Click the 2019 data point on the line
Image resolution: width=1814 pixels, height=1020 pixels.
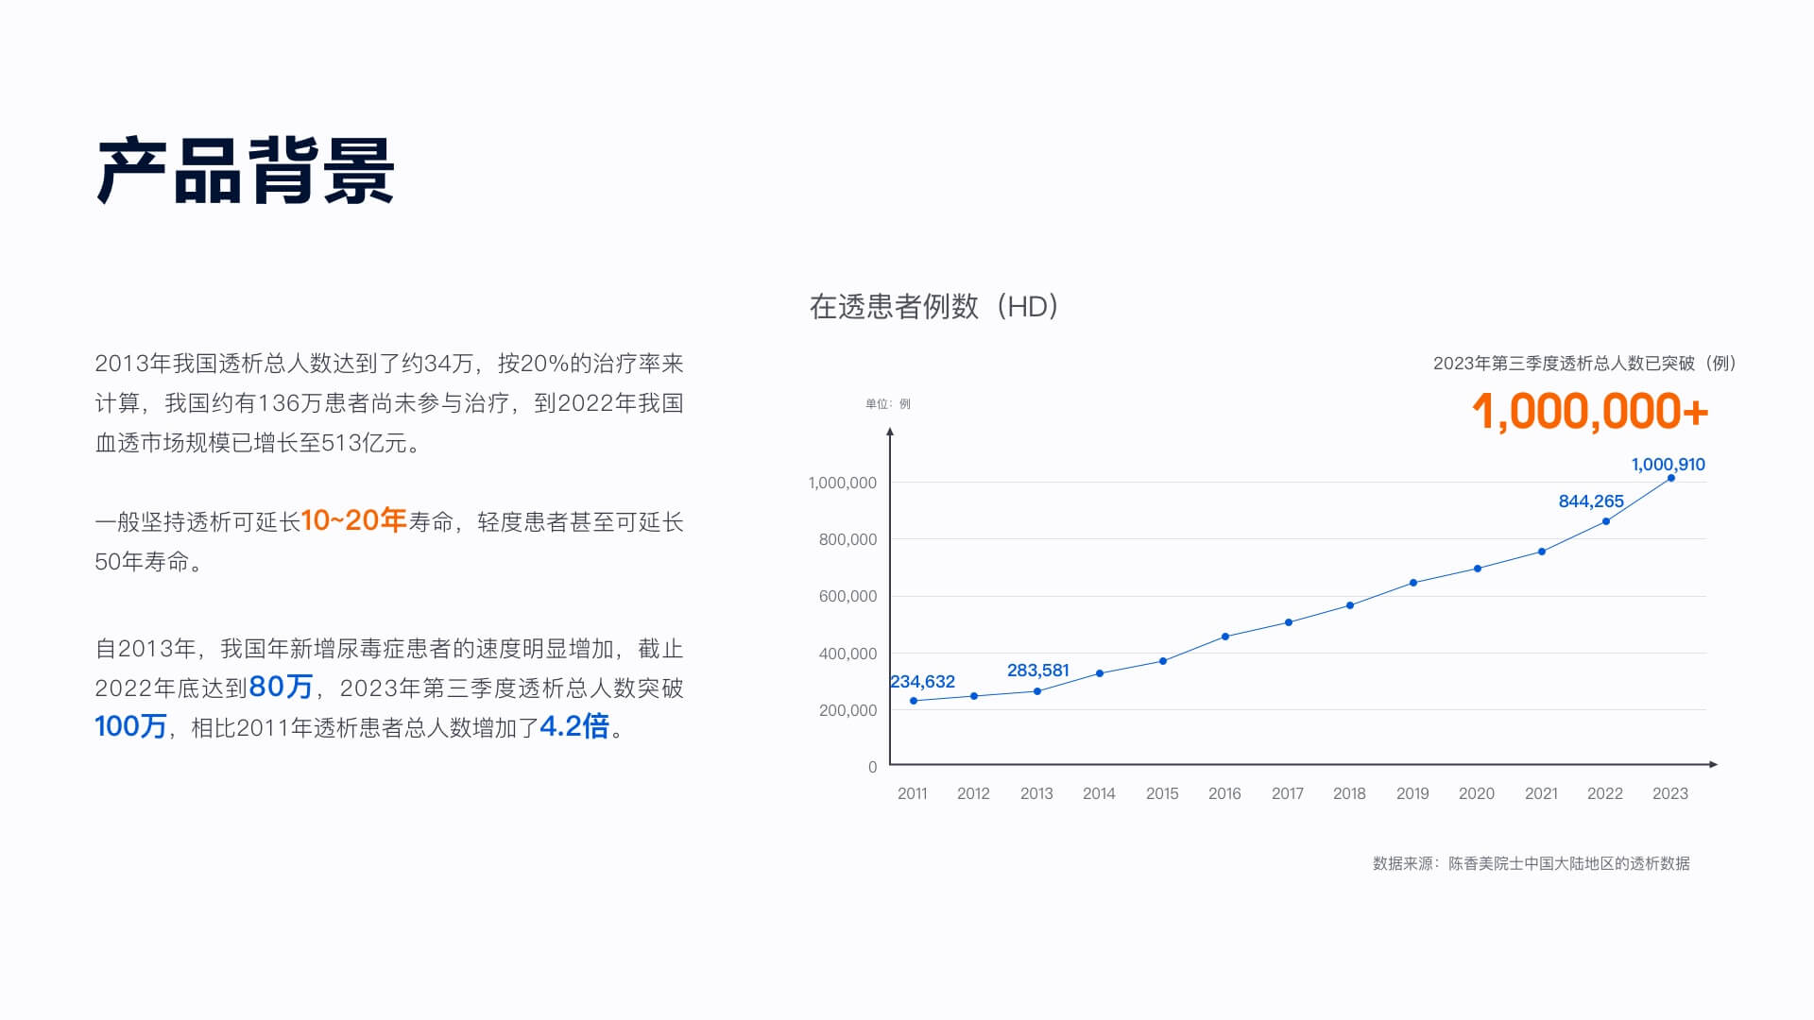click(x=1413, y=583)
